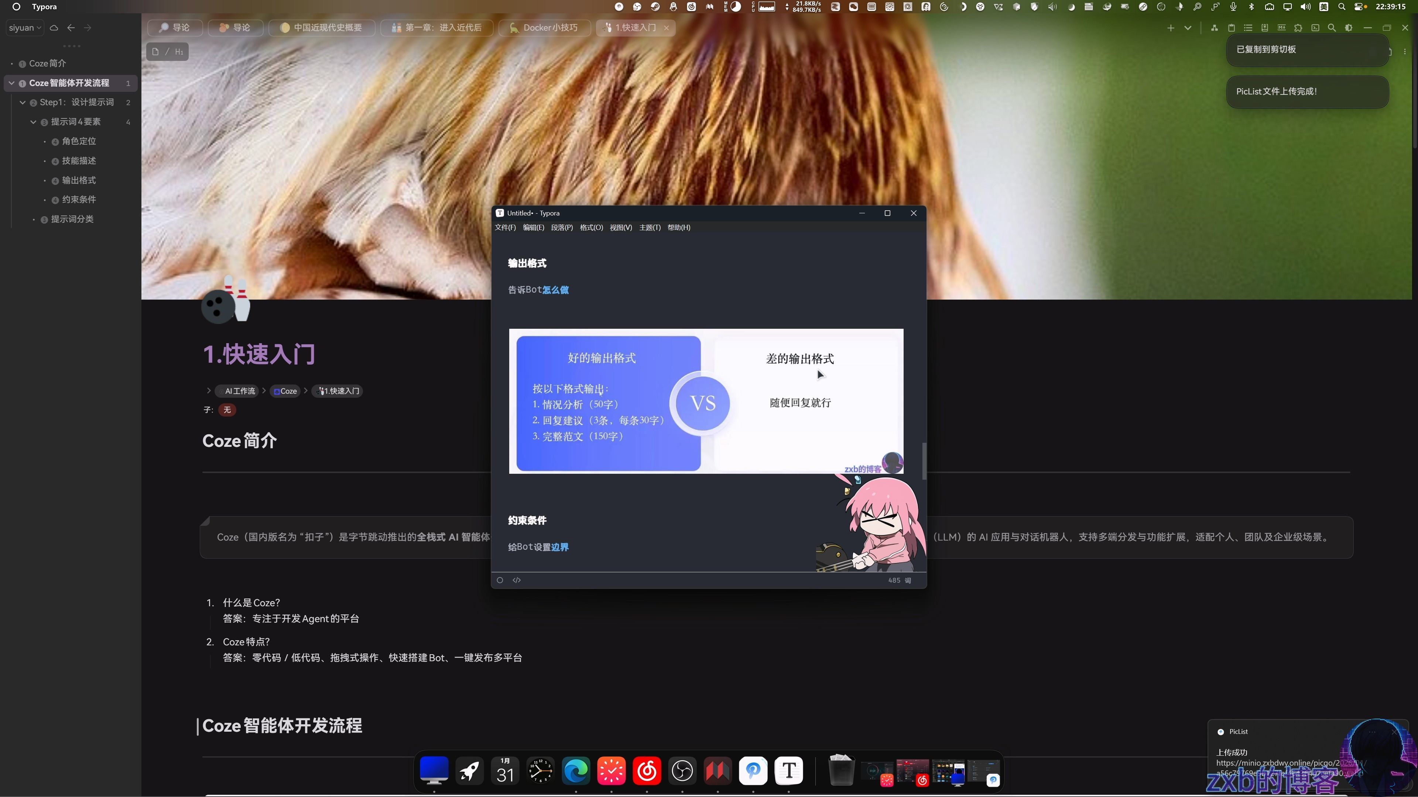Screen dimensions: 1418x797
Task: Click the 约束条件 outline item
Action: coord(79,200)
